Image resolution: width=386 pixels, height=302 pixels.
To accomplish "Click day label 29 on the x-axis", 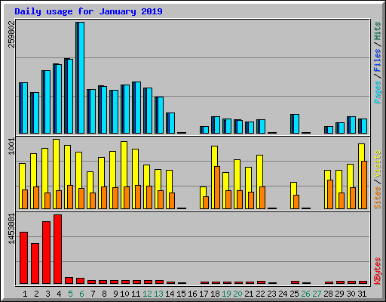I will coord(339,294).
